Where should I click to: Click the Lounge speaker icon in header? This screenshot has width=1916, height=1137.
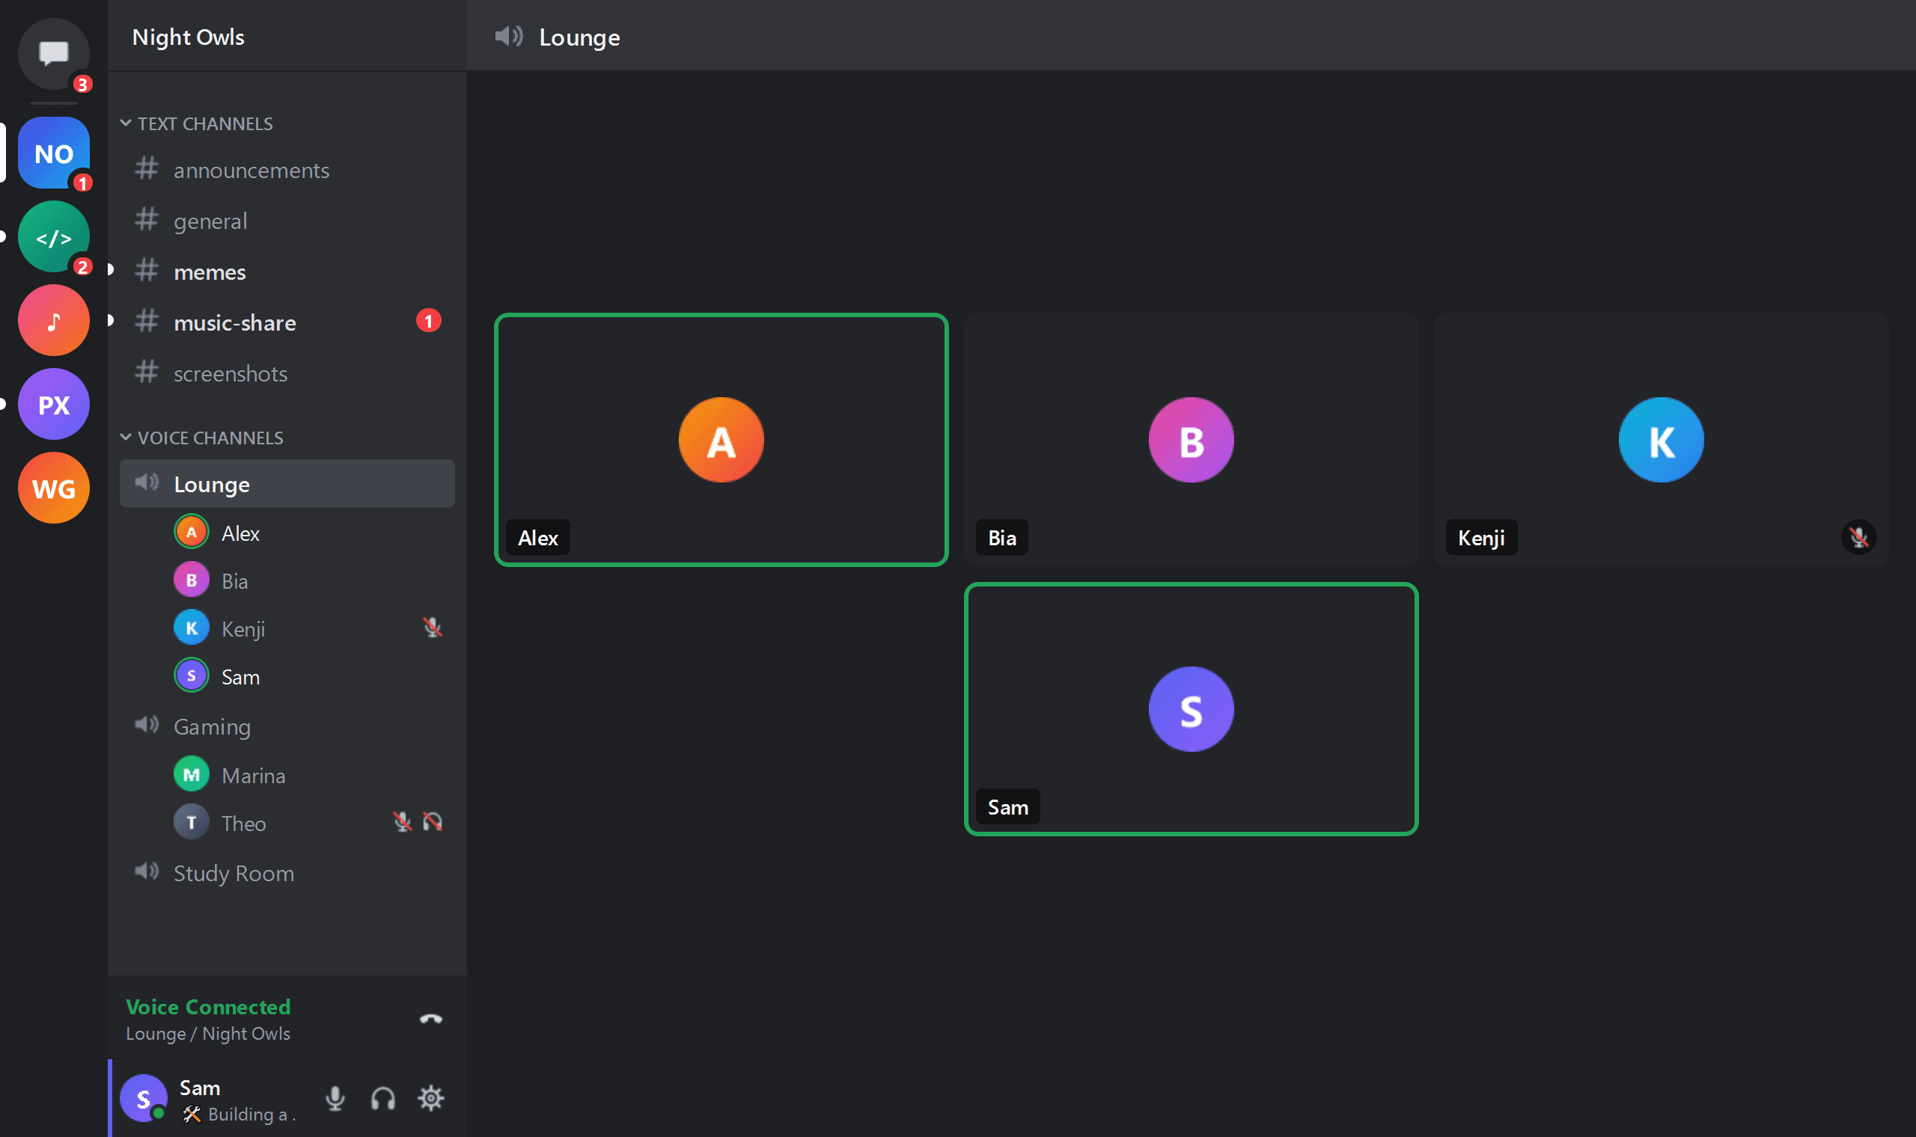509,36
